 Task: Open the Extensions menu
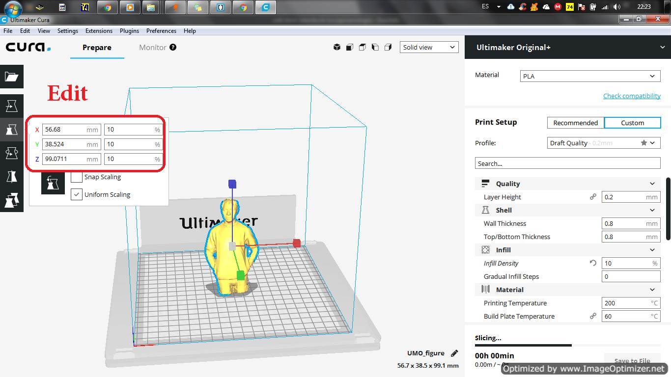click(99, 30)
